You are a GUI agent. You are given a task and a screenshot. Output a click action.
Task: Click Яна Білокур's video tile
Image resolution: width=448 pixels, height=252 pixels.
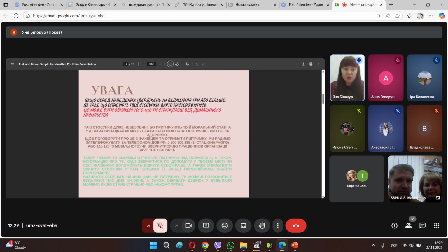(x=347, y=78)
